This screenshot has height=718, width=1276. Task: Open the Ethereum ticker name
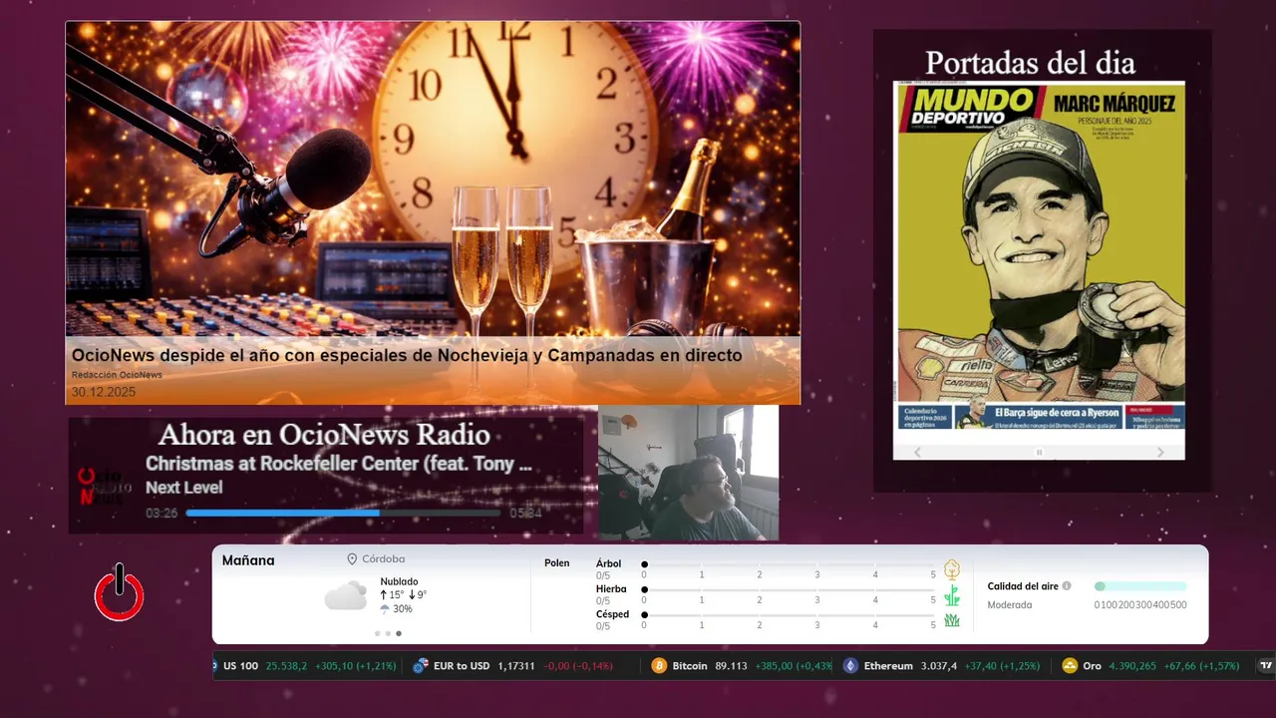[x=888, y=666]
